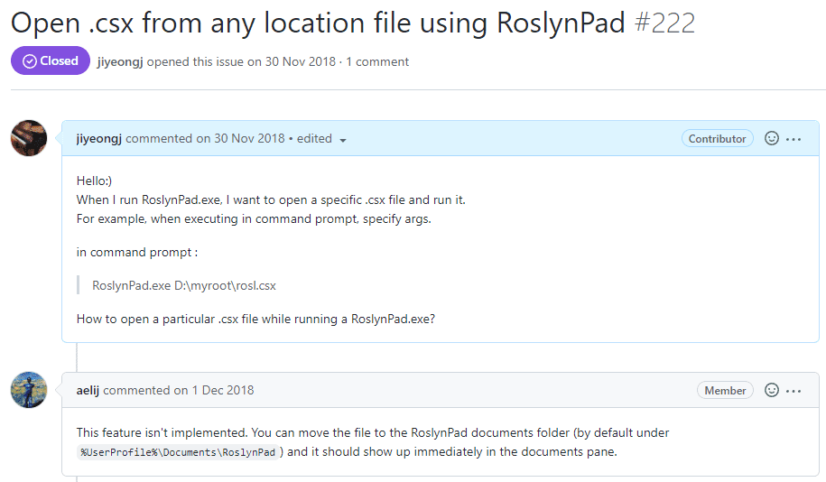Image resolution: width=826 pixels, height=482 pixels.
Task: Click the '%UserProfile%\Documents\RoslynPad' code text
Action: [x=178, y=452]
